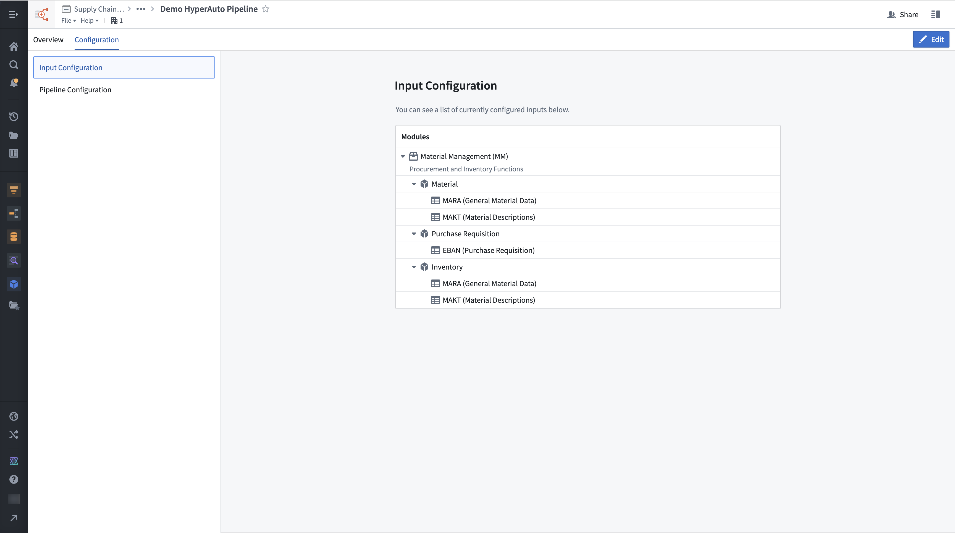
Task: Collapse the Purchase Requisition node
Action: (414, 234)
